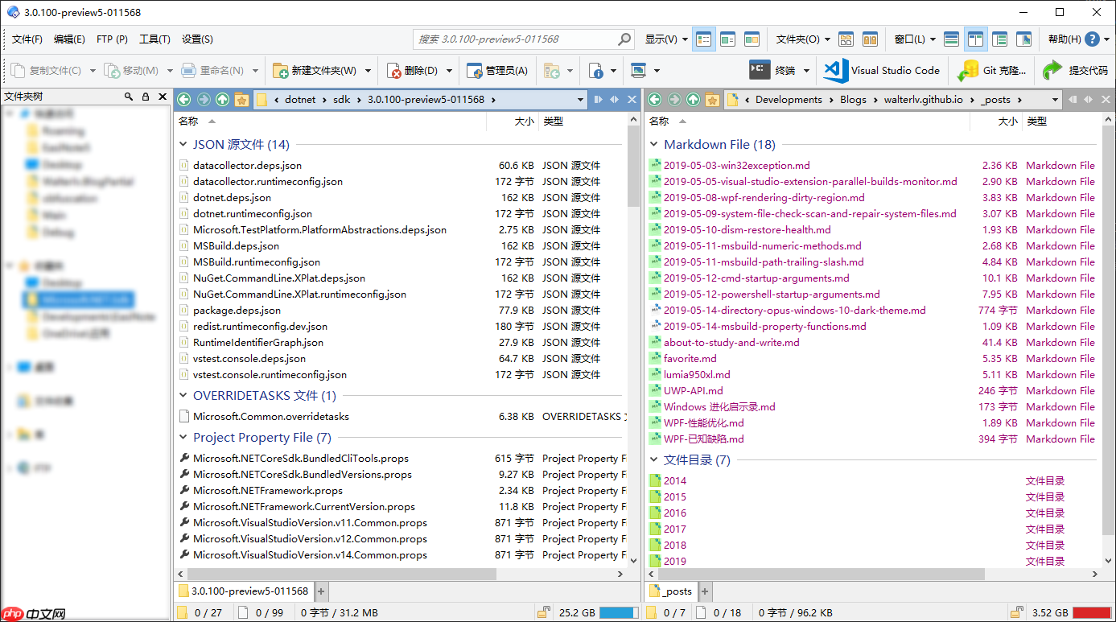Collapse the Markdown File (18) group
1116x622 pixels.
(654, 144)
